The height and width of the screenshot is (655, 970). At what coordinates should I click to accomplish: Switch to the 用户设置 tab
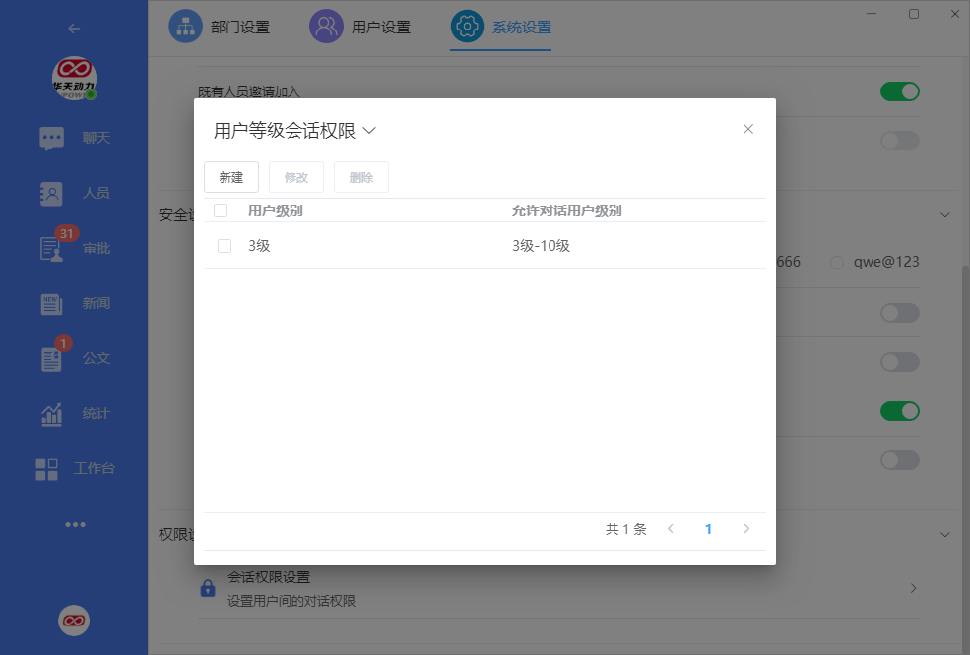click(361, 26)
